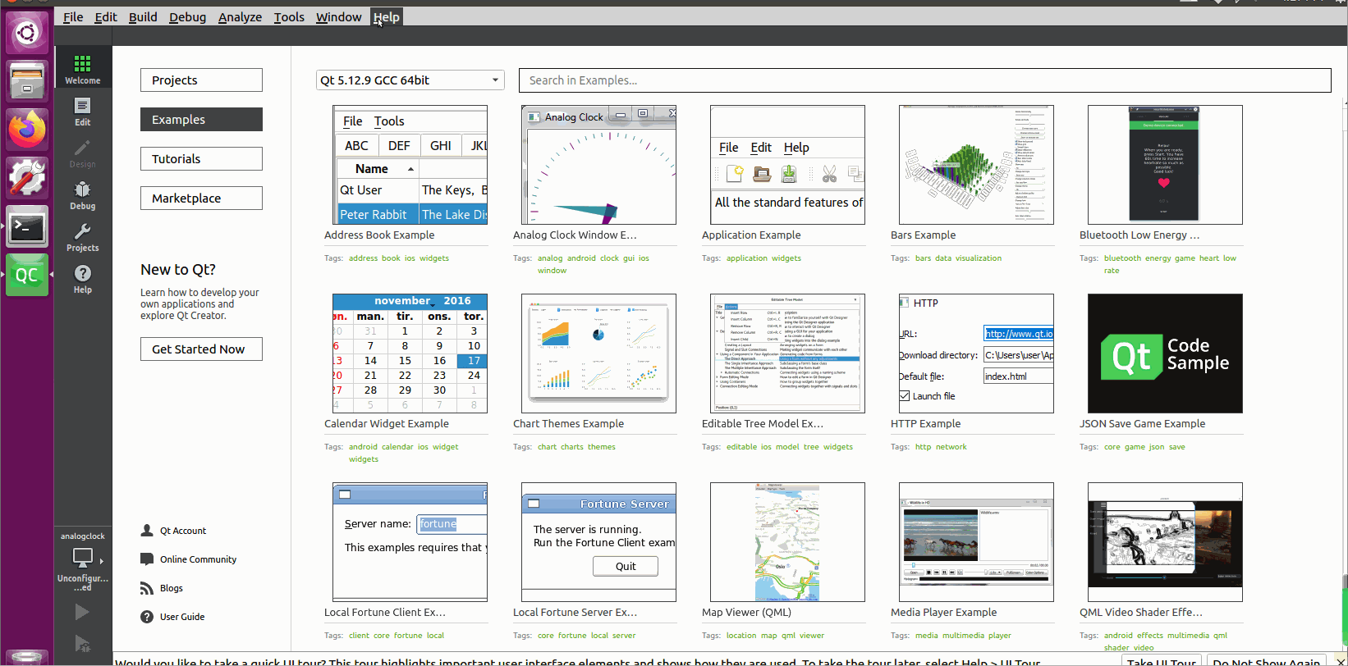Open Bluetooth Low Energy example thumbnail
1348x666 pixels.
point(1165,165)
